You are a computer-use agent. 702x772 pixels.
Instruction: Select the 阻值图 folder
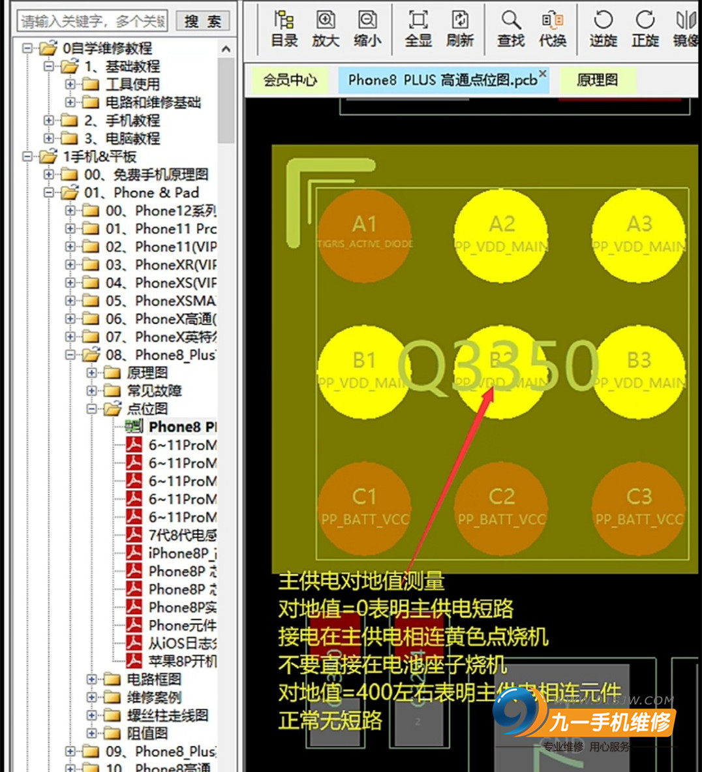[136, 733]
